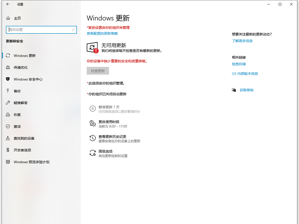Open 开发者选项 section

[x=22, y=150]
